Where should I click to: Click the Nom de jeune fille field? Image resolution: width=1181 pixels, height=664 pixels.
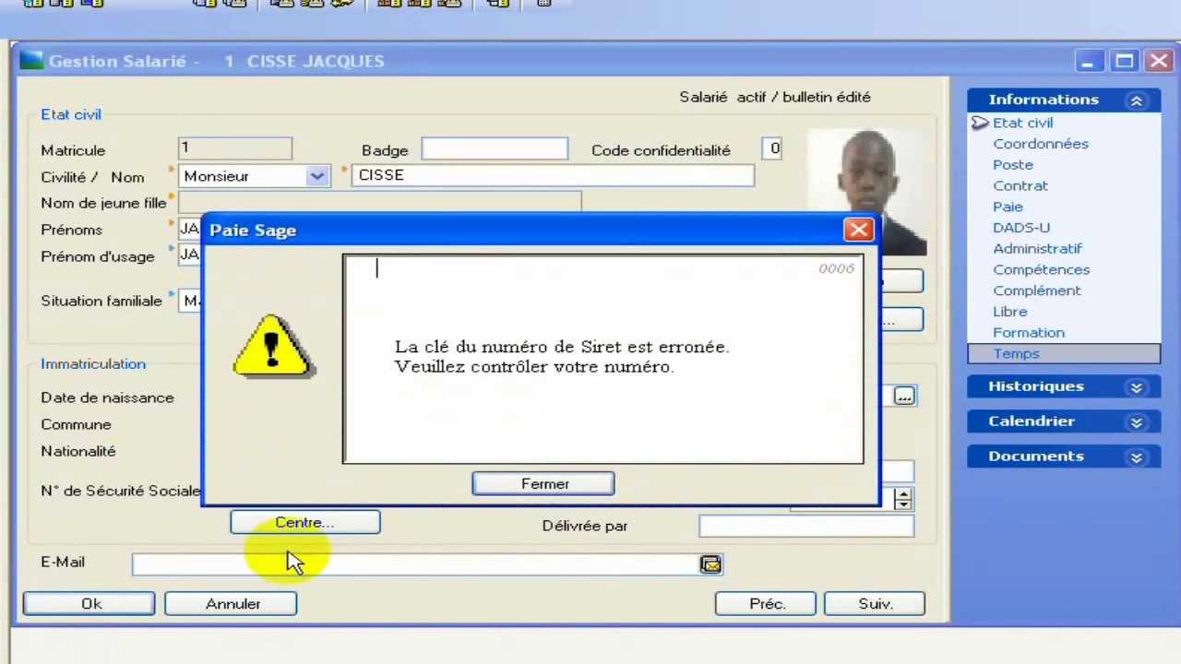click(x=379, y=202)
